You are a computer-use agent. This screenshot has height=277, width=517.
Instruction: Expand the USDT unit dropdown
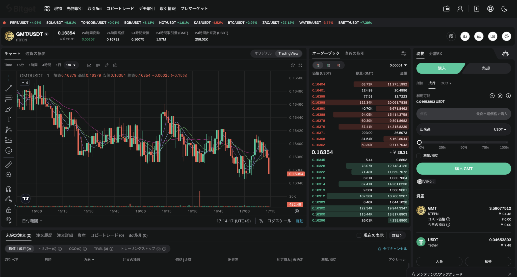pyautogui.click(x=500, y=129)
